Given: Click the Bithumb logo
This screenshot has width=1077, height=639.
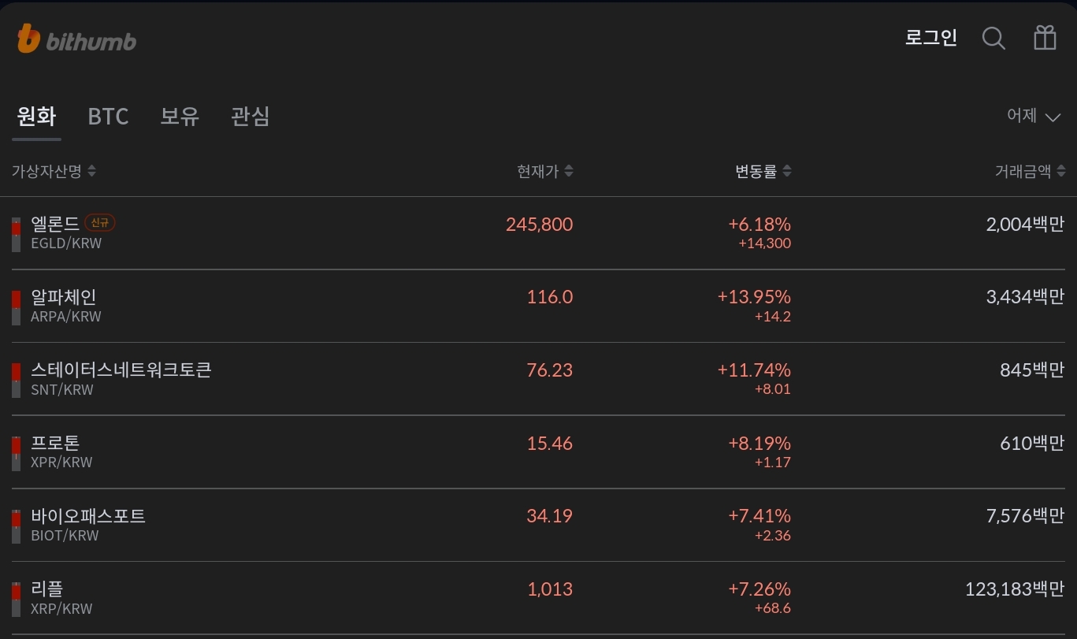Looking at the screenshot, I should click(x=76, y=38).
